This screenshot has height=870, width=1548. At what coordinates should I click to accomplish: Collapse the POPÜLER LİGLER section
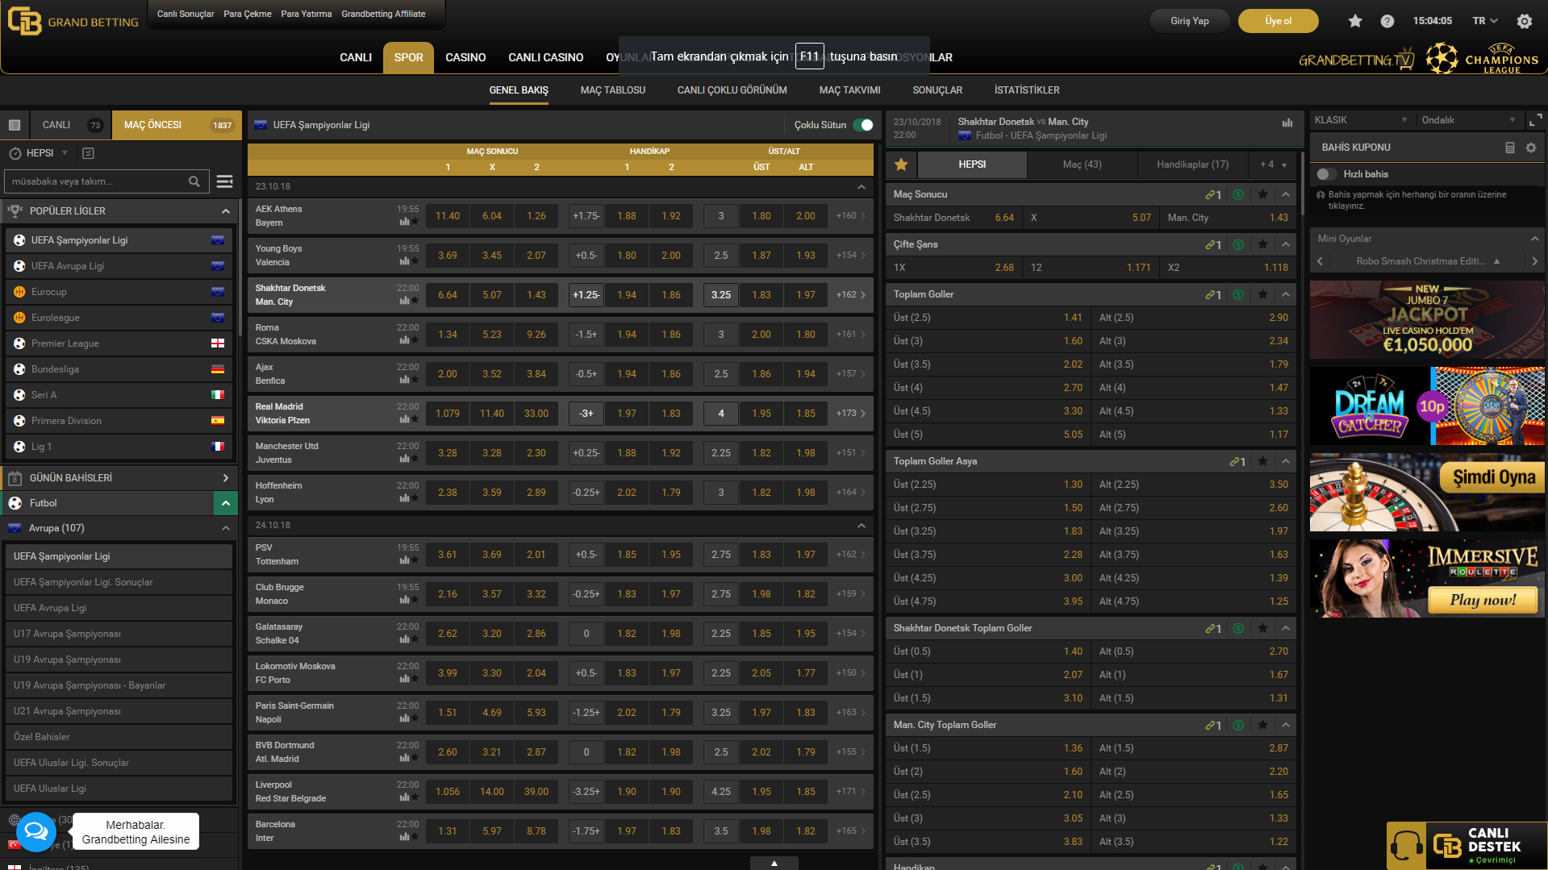225,211
